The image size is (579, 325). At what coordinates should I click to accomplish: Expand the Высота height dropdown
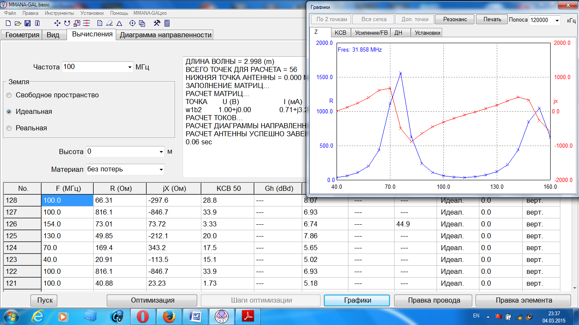[161, 152]
